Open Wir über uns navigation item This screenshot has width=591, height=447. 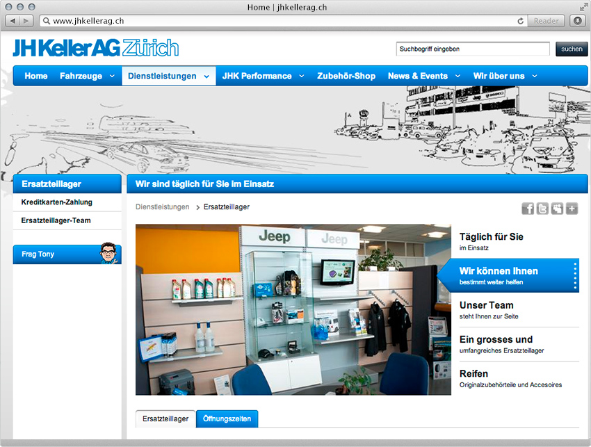pyautogui.click(x=499, y=76)
